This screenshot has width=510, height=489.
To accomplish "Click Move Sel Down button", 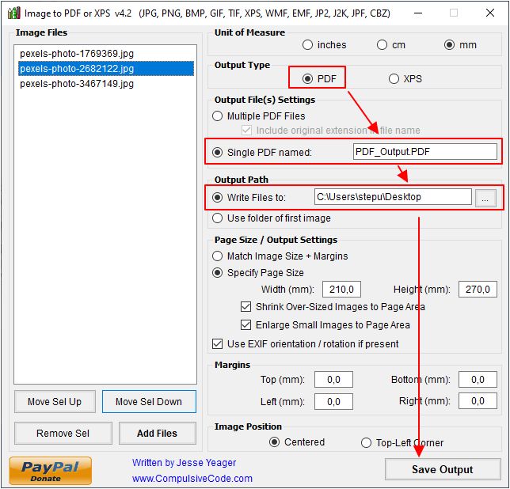I will (x=149, y=402).
